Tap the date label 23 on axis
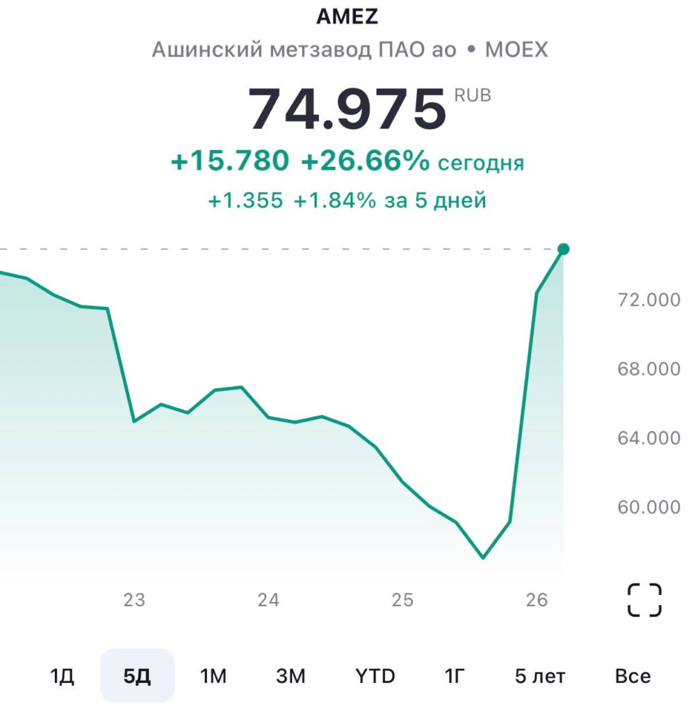Screen dimensions: 695x712 134,600
